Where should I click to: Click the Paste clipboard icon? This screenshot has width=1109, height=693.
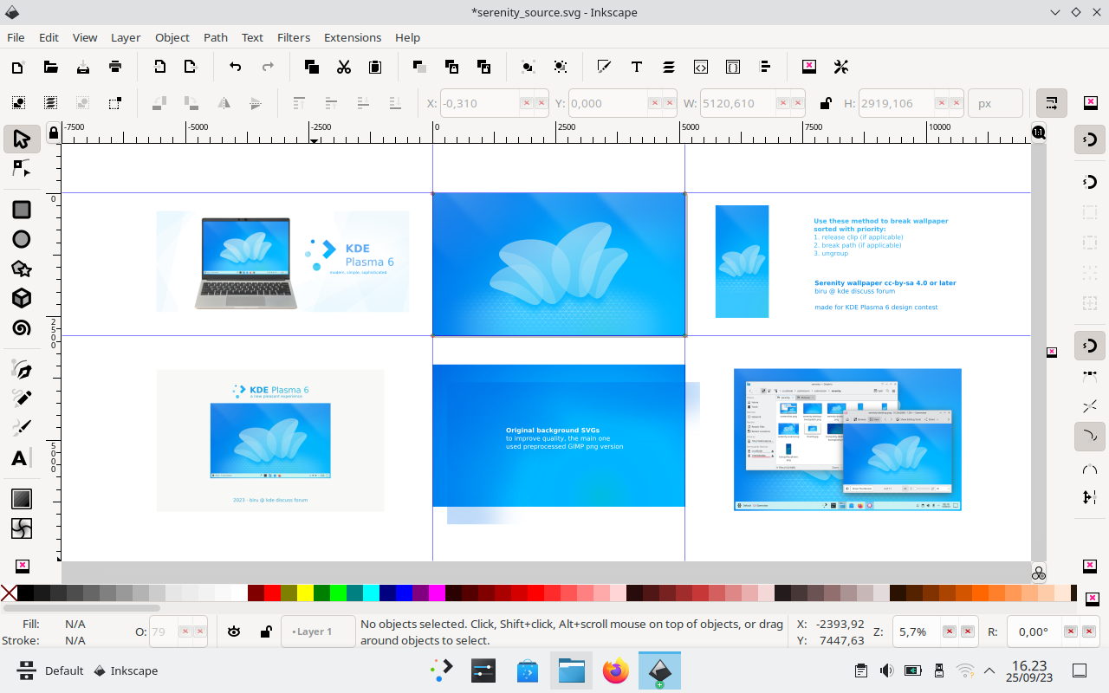coord(375,67)
